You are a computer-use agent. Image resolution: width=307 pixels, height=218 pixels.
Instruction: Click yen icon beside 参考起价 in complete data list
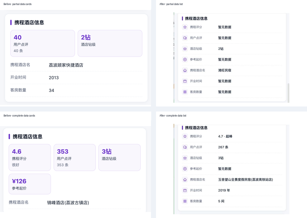[x=185, y=169]
